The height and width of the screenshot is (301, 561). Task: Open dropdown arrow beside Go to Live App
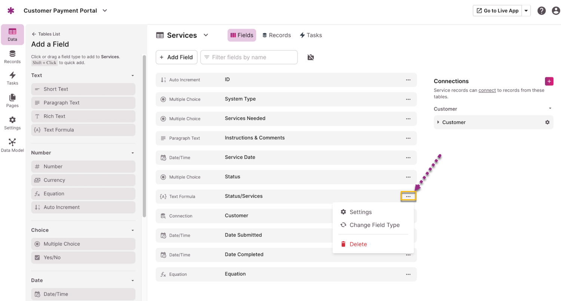[x=526, y=11]
